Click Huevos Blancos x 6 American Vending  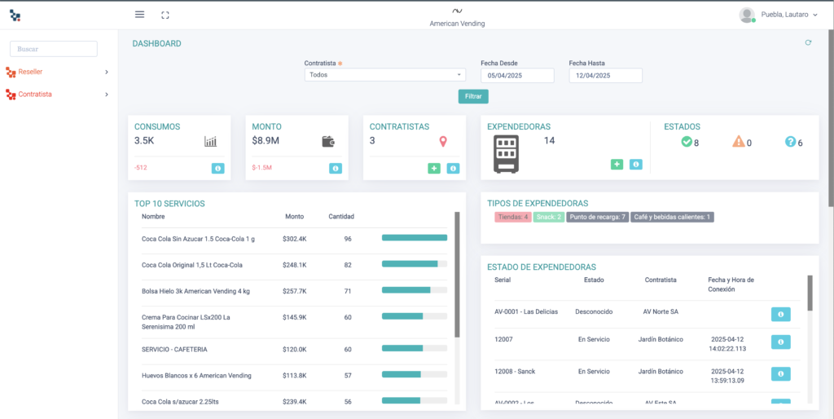(196, 375)
